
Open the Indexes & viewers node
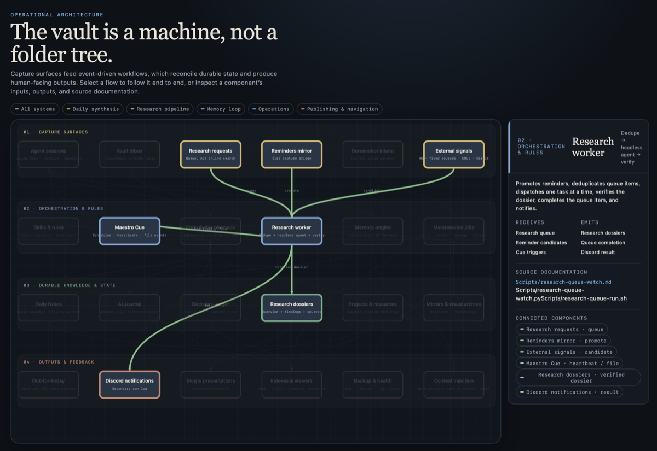292,384
